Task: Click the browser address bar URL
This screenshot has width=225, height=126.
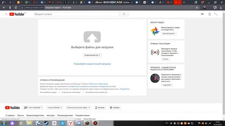Action: pos(34,8)
